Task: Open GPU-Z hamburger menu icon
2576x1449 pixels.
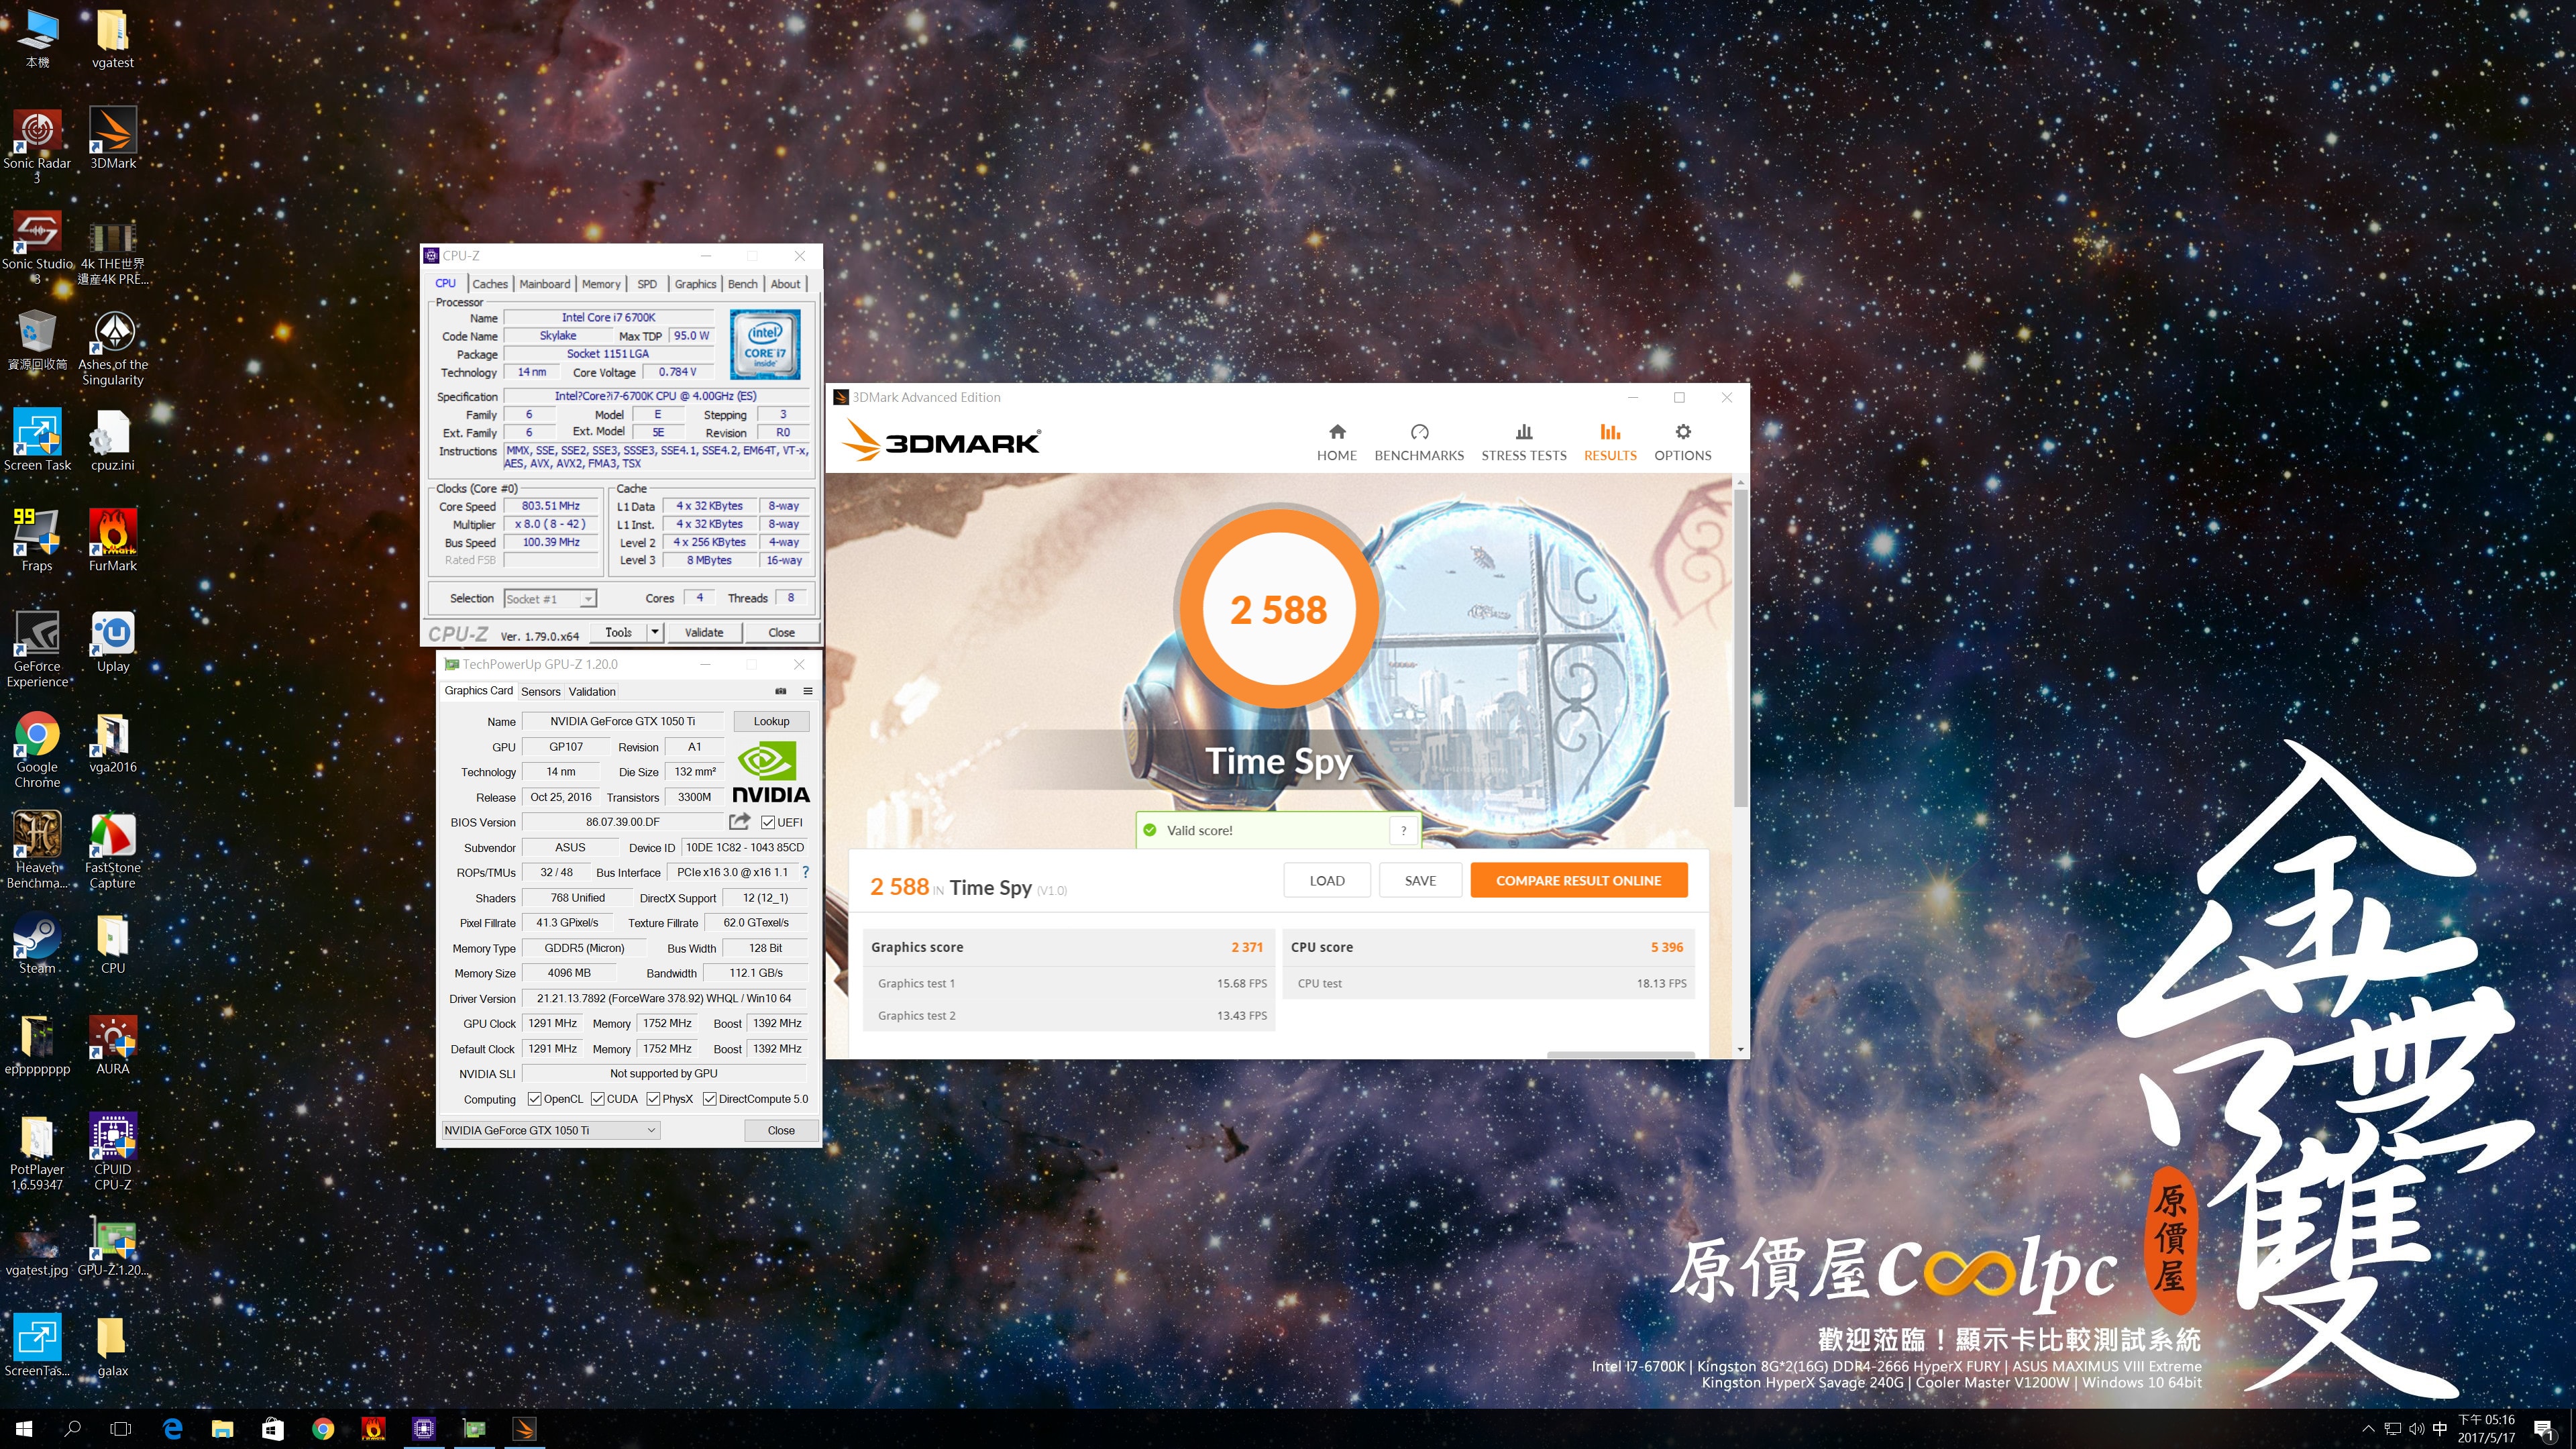Action: (x=807, y=691)
